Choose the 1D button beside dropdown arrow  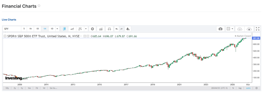pos(52,29)
